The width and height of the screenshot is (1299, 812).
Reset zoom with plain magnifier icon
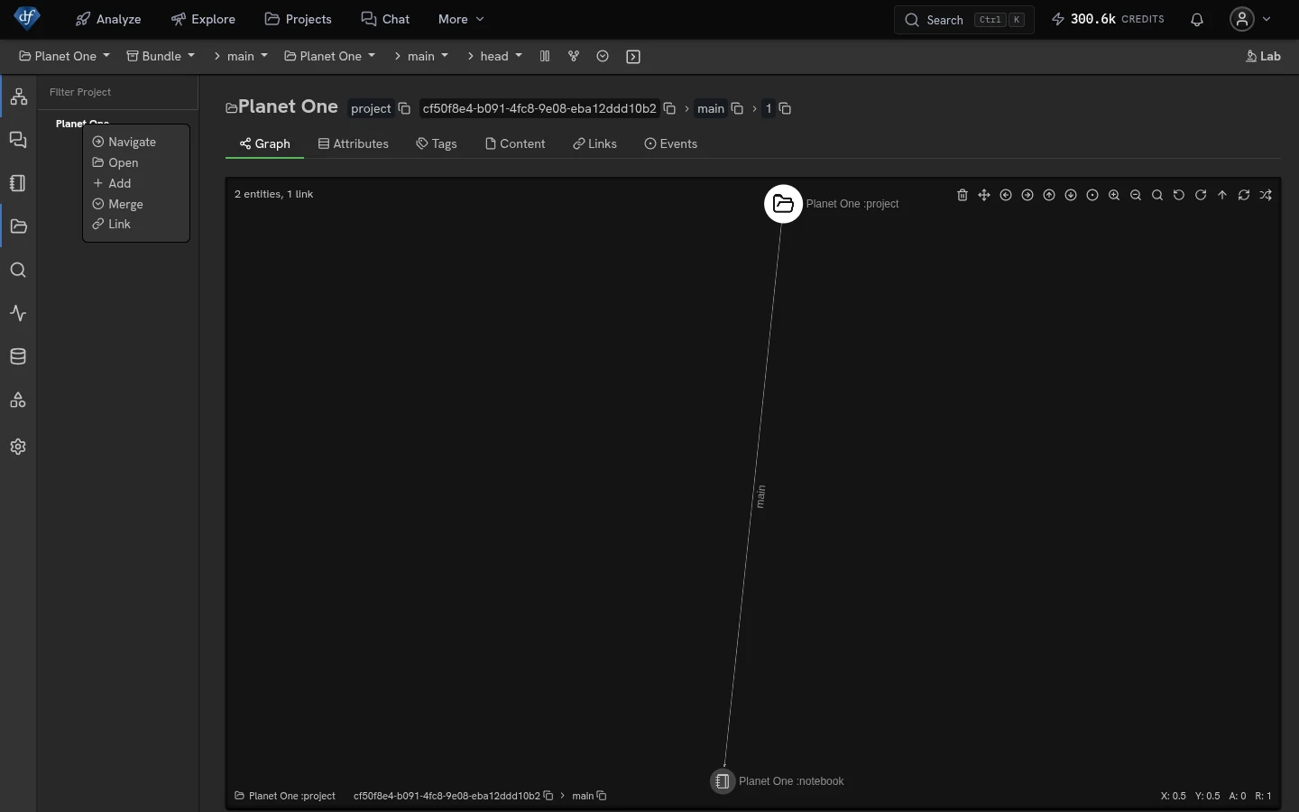(x=1157, y=195)
